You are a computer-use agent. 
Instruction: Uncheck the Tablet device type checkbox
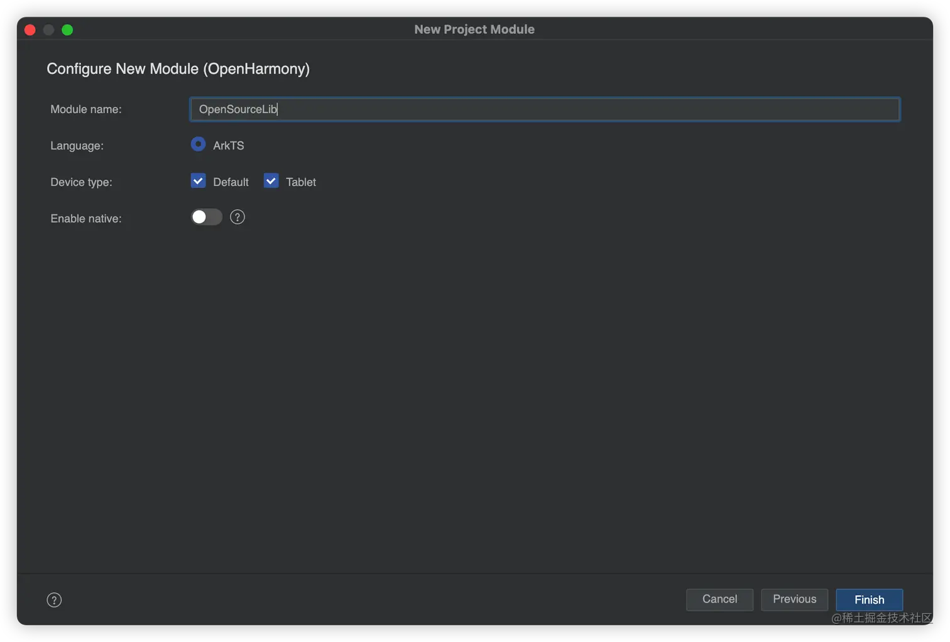point(271,181)
